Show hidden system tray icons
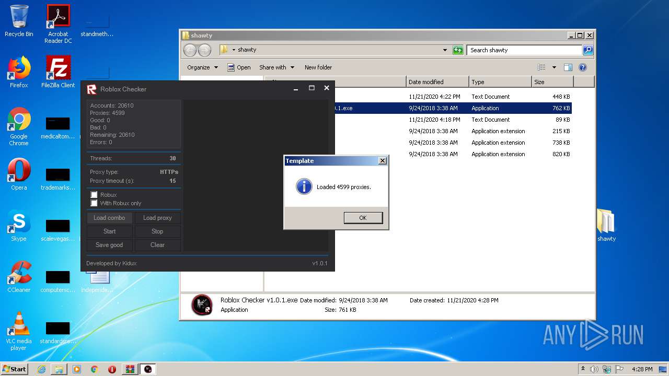 [x=583, y=369]
